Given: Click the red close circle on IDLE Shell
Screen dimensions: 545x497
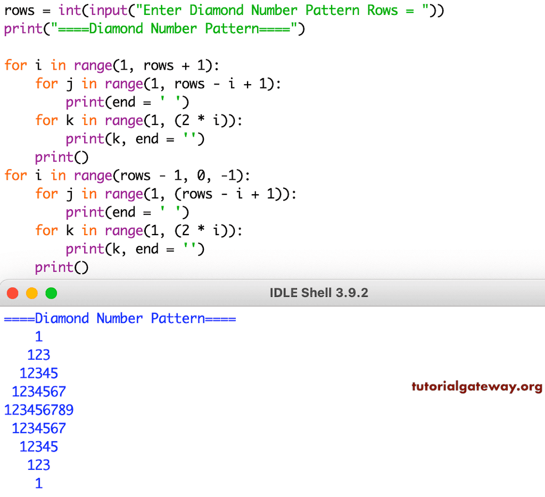Looking at the screenshot, I should coord(12,293).
